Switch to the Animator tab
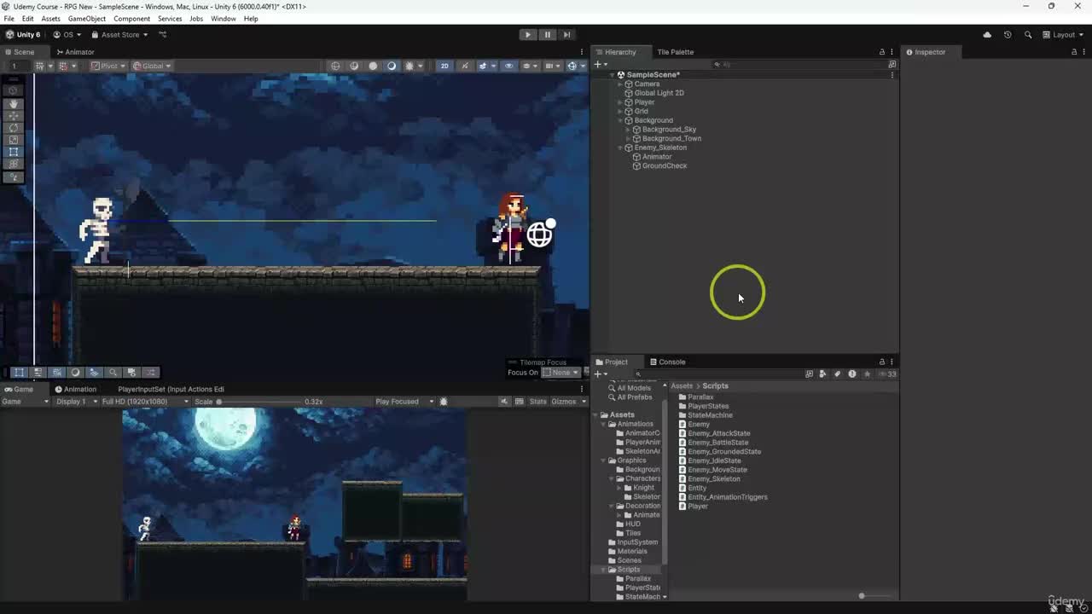Image resolution: width=1092 pixels, height=614 pixels. point(75,52)
